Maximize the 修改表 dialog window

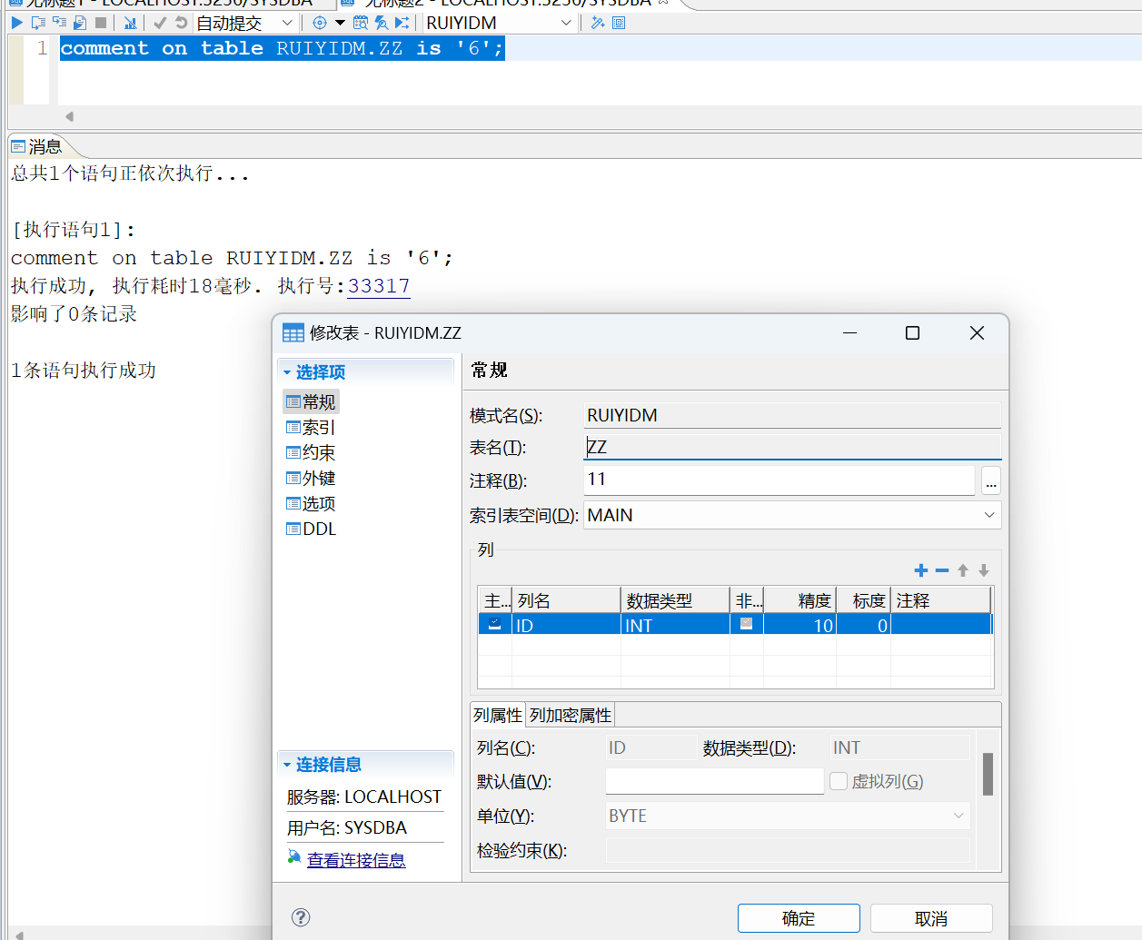point(912,333)
